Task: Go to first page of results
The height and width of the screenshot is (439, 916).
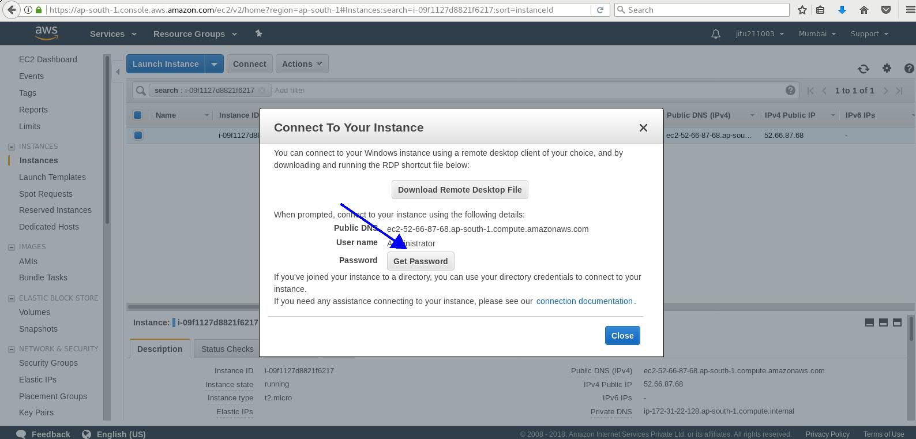Action: tap(810, 91)
